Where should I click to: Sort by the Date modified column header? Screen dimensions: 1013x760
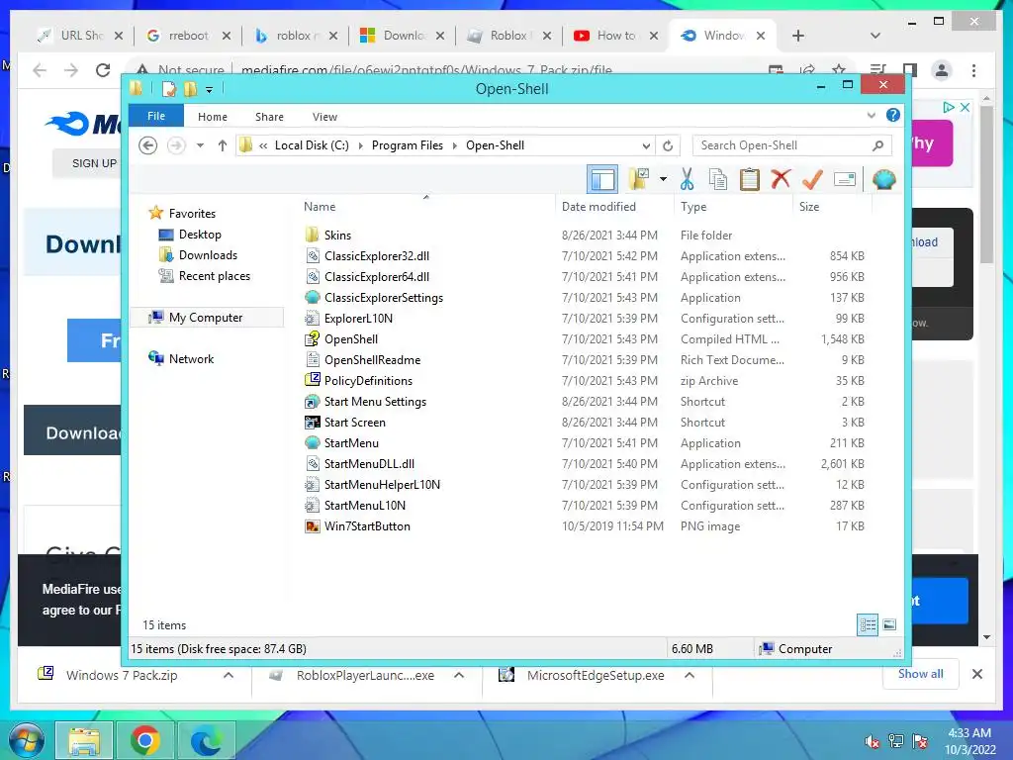[x=599, y=206]
